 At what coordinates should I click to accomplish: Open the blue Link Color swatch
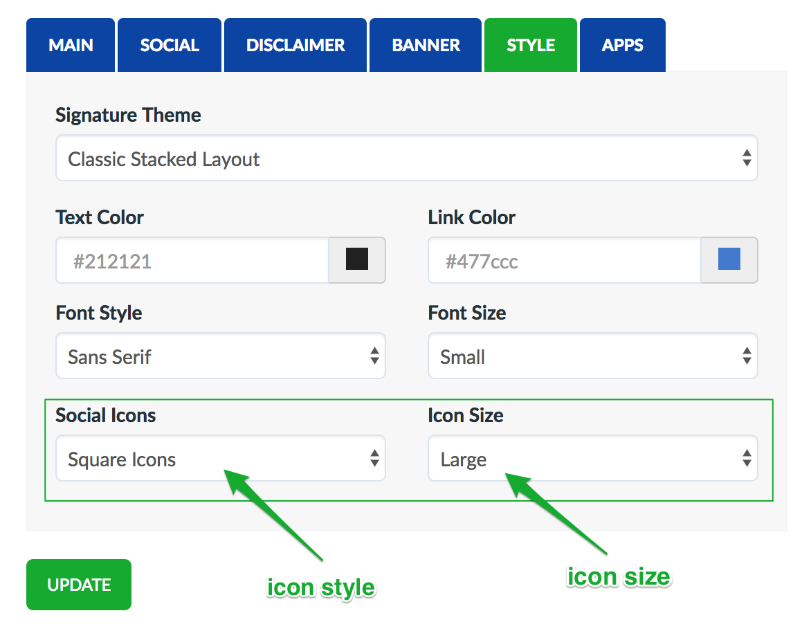[x=729, y=260]
